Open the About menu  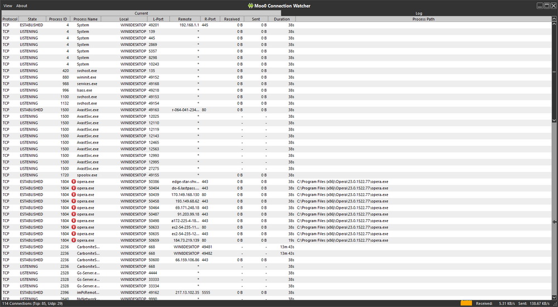[x=22, y=6]
